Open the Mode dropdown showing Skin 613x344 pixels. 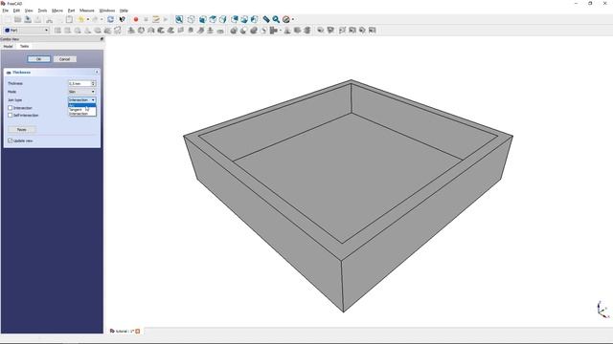click(82, 92)
